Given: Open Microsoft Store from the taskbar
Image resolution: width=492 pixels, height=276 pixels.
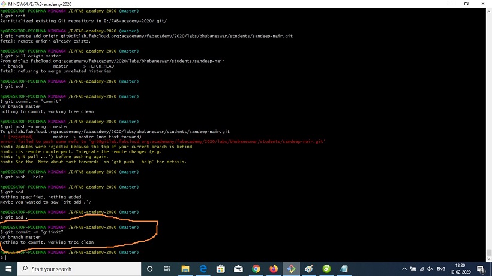Looking at the screenshot, I should (221, 269).
